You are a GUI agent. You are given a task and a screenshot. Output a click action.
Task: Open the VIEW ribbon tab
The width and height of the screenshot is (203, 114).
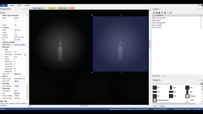pos(19,5)
